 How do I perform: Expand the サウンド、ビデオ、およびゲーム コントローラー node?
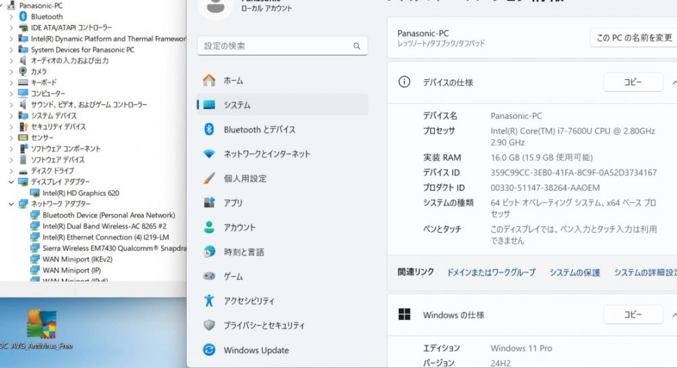(x=12, y=104)
